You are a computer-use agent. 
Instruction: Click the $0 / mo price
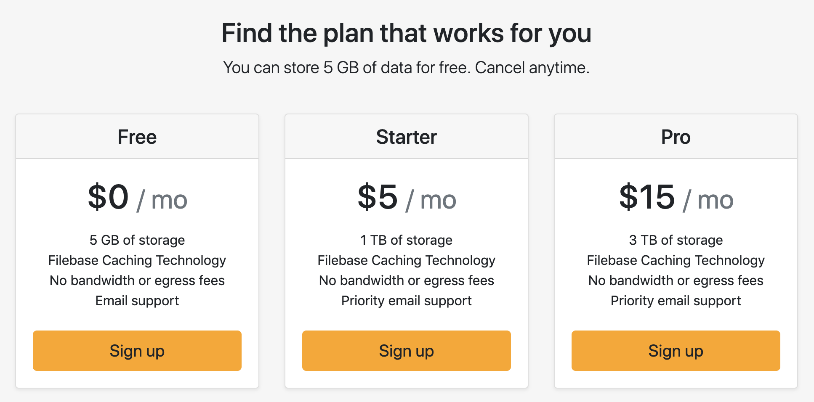137,198
